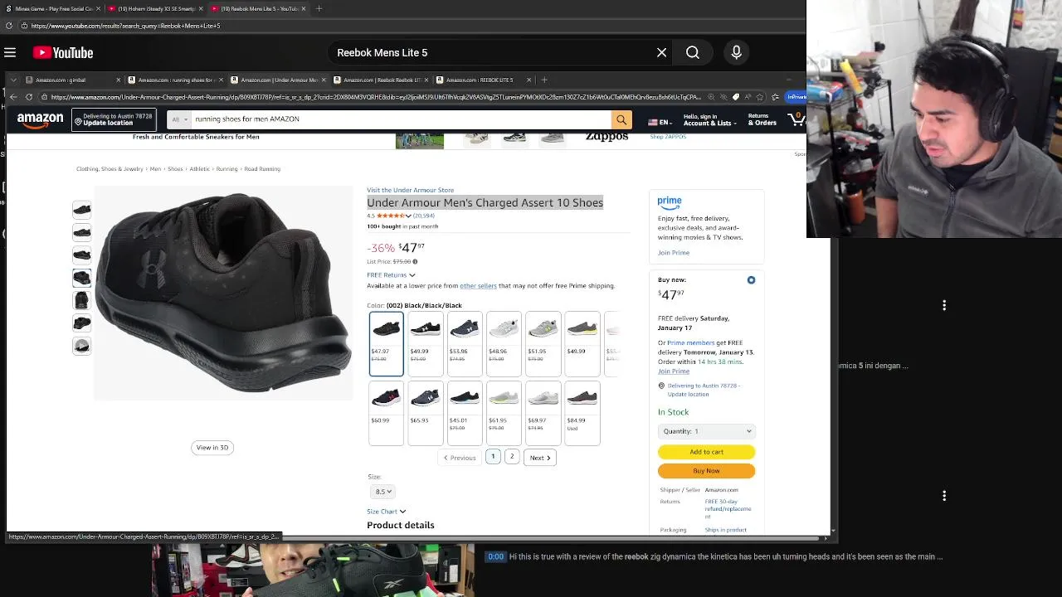Go to the YouTube home logo
The image size is (1062, 597).
[63, 52]
